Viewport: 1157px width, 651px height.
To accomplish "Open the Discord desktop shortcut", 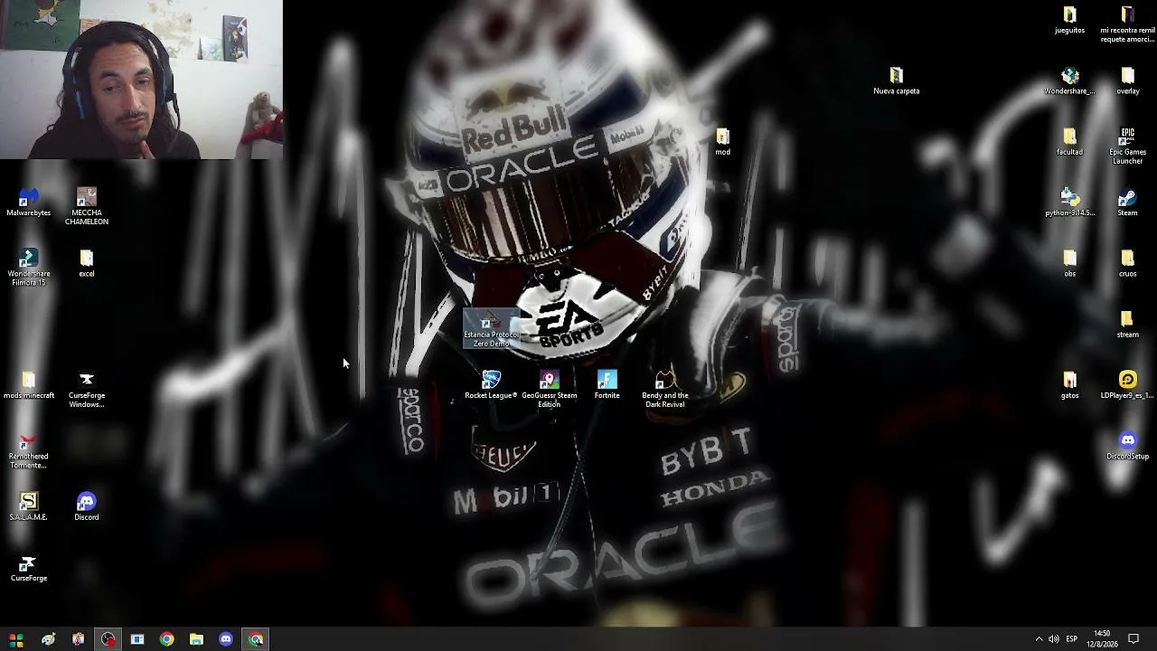I will pos(87,507).
